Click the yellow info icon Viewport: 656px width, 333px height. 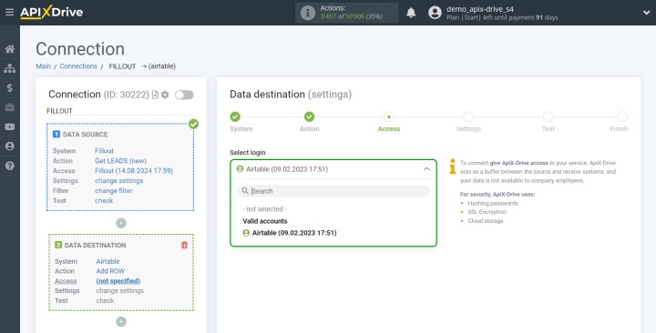tap(452, 166)
